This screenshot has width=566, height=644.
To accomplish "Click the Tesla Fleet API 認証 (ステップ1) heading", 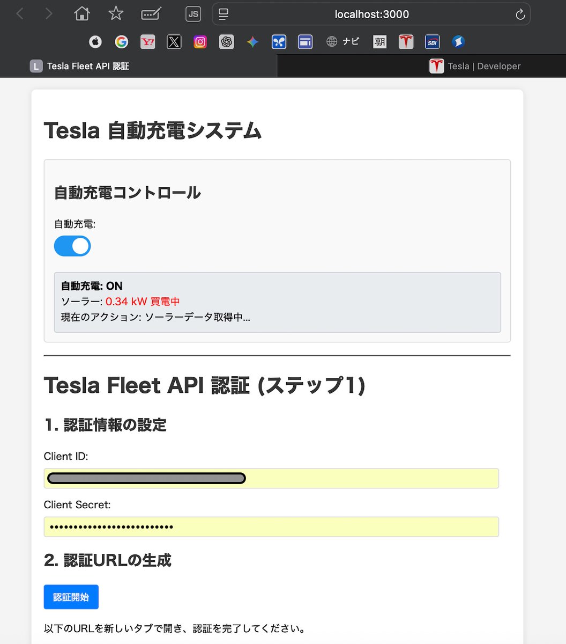I will (204, 385).
